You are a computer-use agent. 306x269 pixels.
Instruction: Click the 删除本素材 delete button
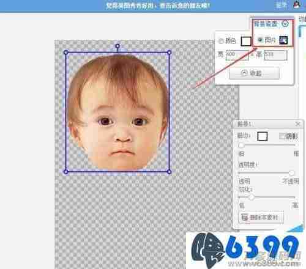point(261,218)
